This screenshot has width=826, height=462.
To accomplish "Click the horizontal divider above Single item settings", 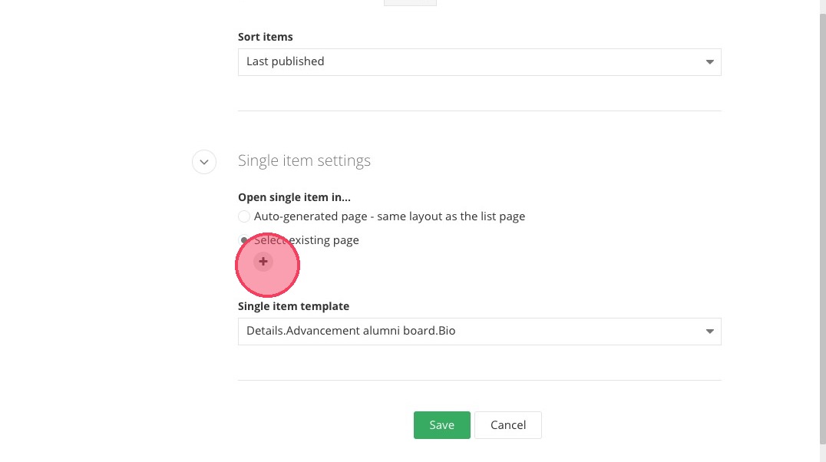I will pos(479,111).
